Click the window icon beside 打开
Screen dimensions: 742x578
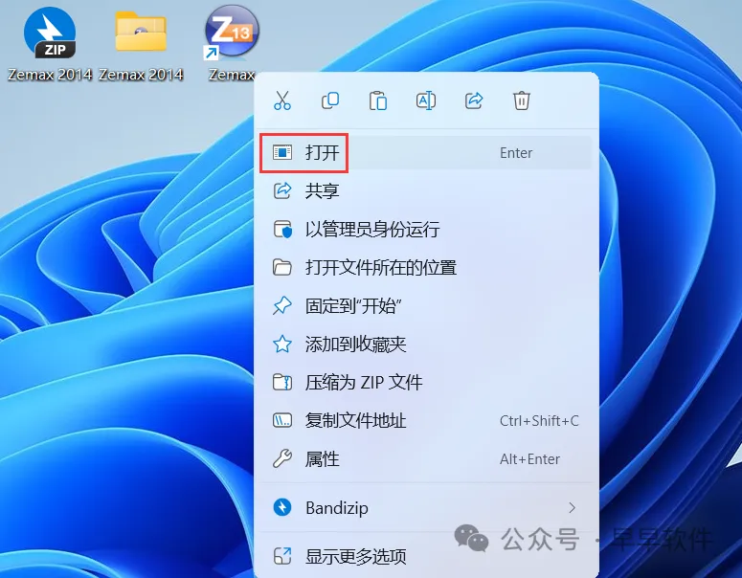click(x=282, y=152)
